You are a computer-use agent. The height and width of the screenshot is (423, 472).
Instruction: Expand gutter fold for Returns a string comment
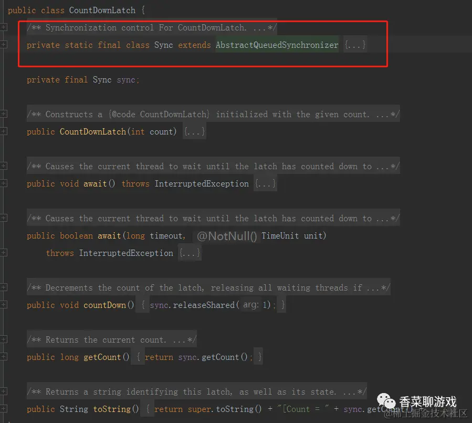[x=3, y=391]
